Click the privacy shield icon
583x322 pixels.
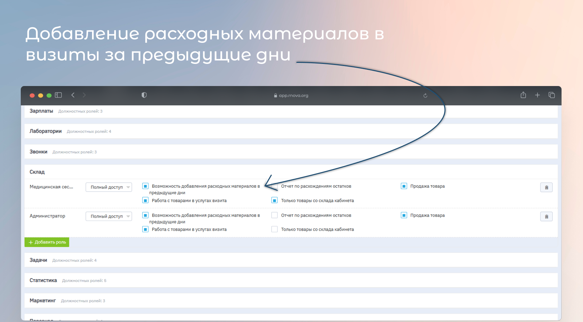point(144,95)
